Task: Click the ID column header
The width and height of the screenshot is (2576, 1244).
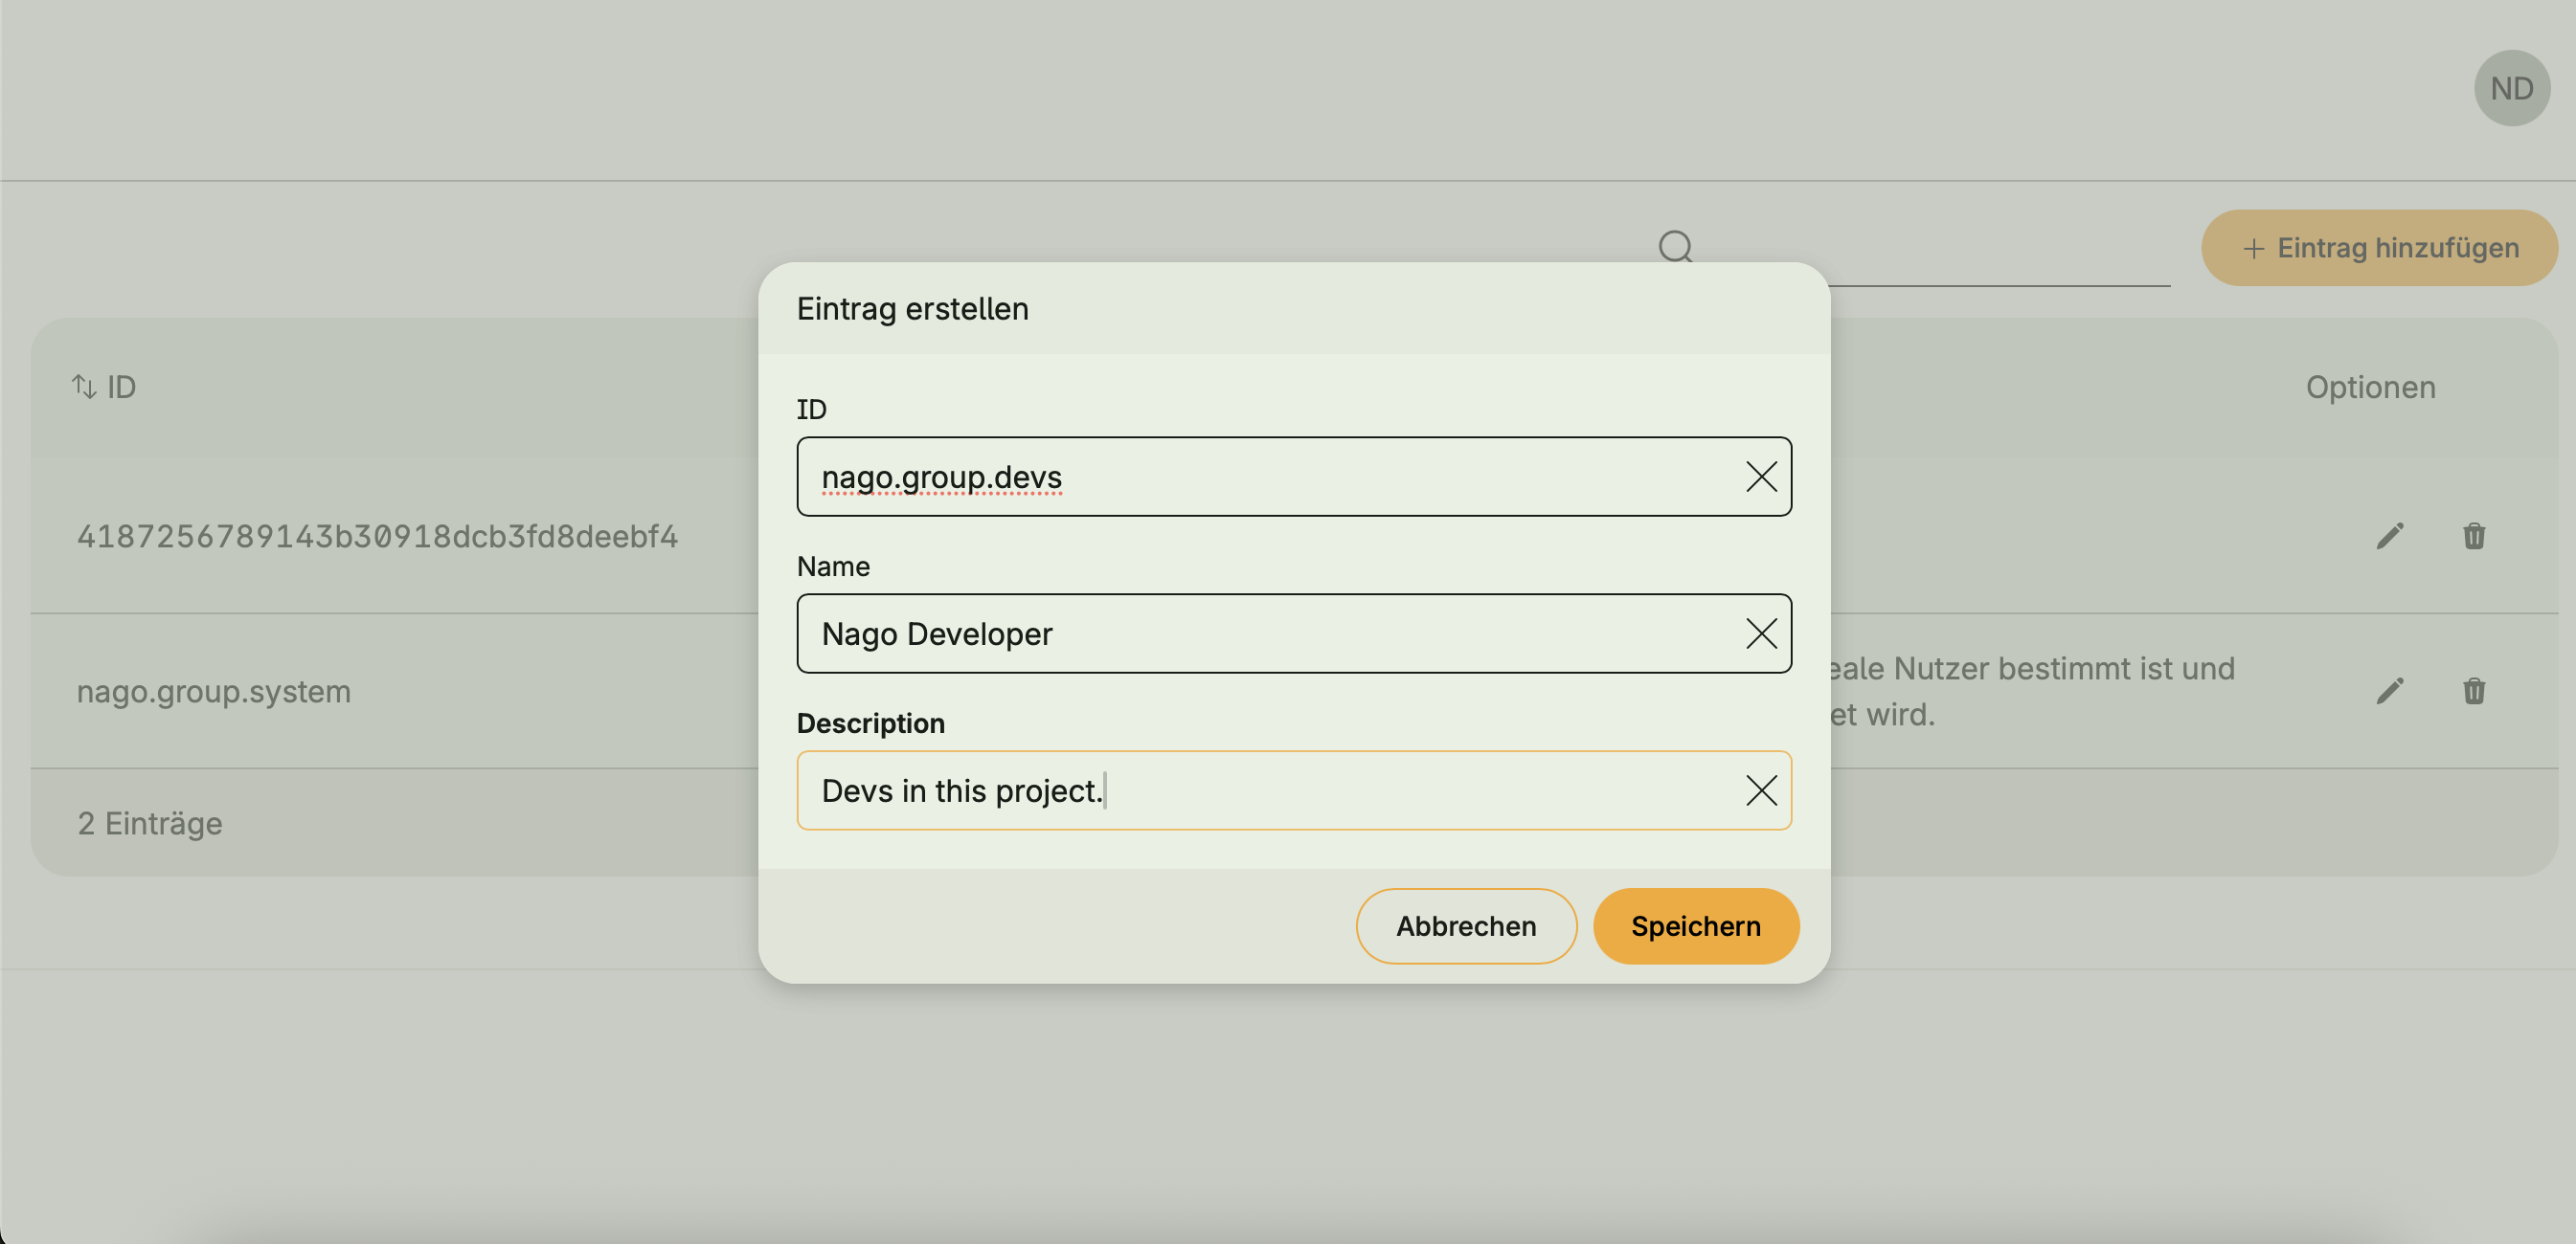Action: (121, 387)
